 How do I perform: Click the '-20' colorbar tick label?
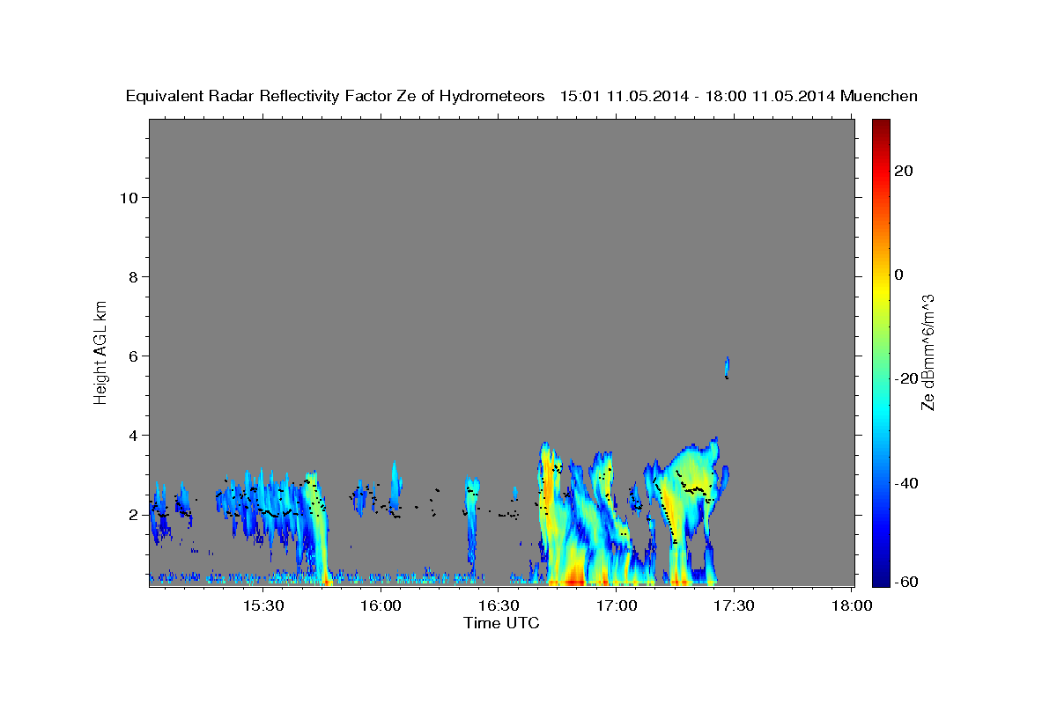click(x=905, y=378)
